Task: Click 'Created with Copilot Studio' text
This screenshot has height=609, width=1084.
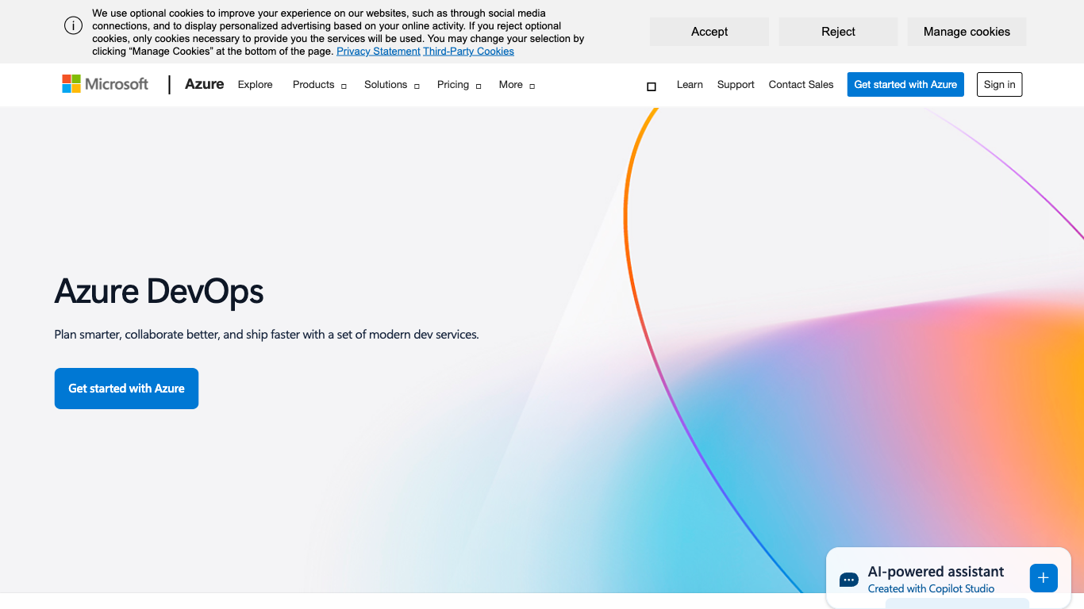Action: tap(931, 589)
